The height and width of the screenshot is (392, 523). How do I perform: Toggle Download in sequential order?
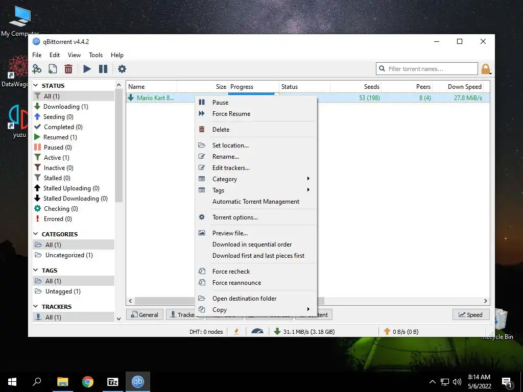255,244
